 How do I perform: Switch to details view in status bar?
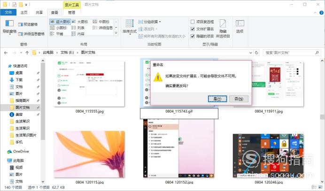pos(314,187)
